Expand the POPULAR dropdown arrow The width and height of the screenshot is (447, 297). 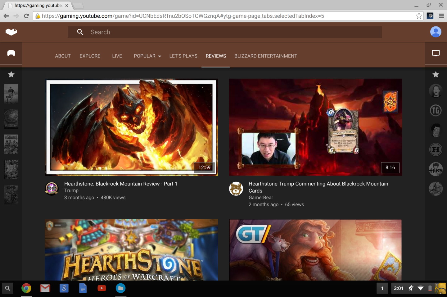click(x=160, y=56)
